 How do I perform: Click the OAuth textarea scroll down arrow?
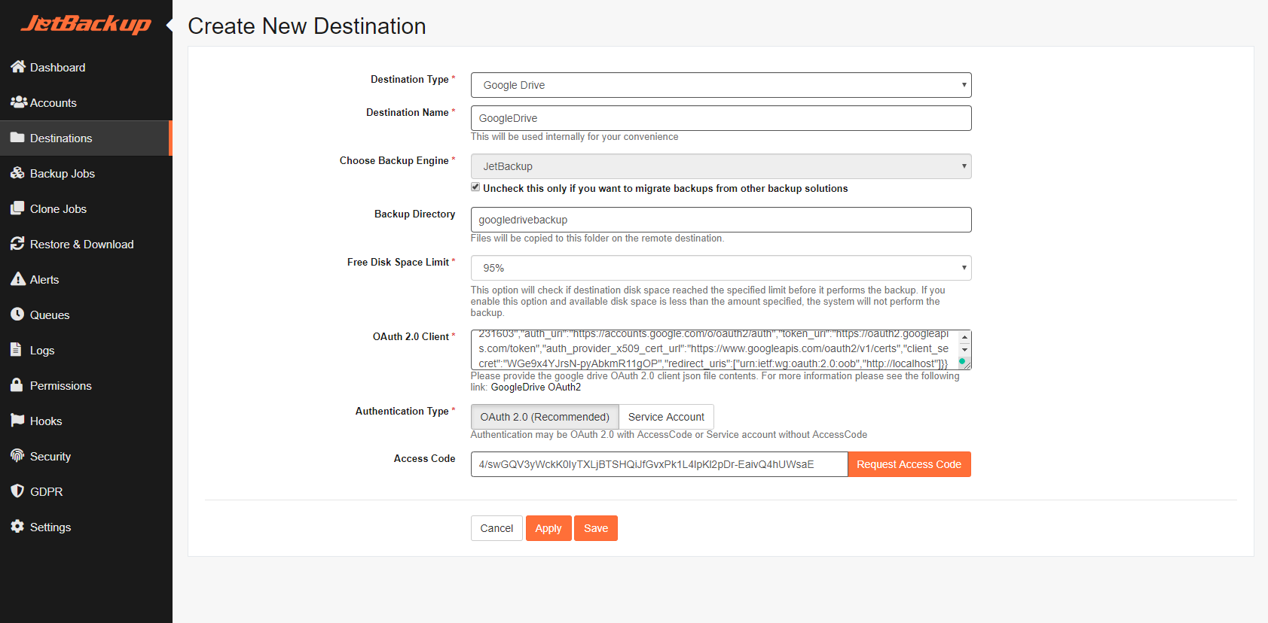tap(964, 350)
